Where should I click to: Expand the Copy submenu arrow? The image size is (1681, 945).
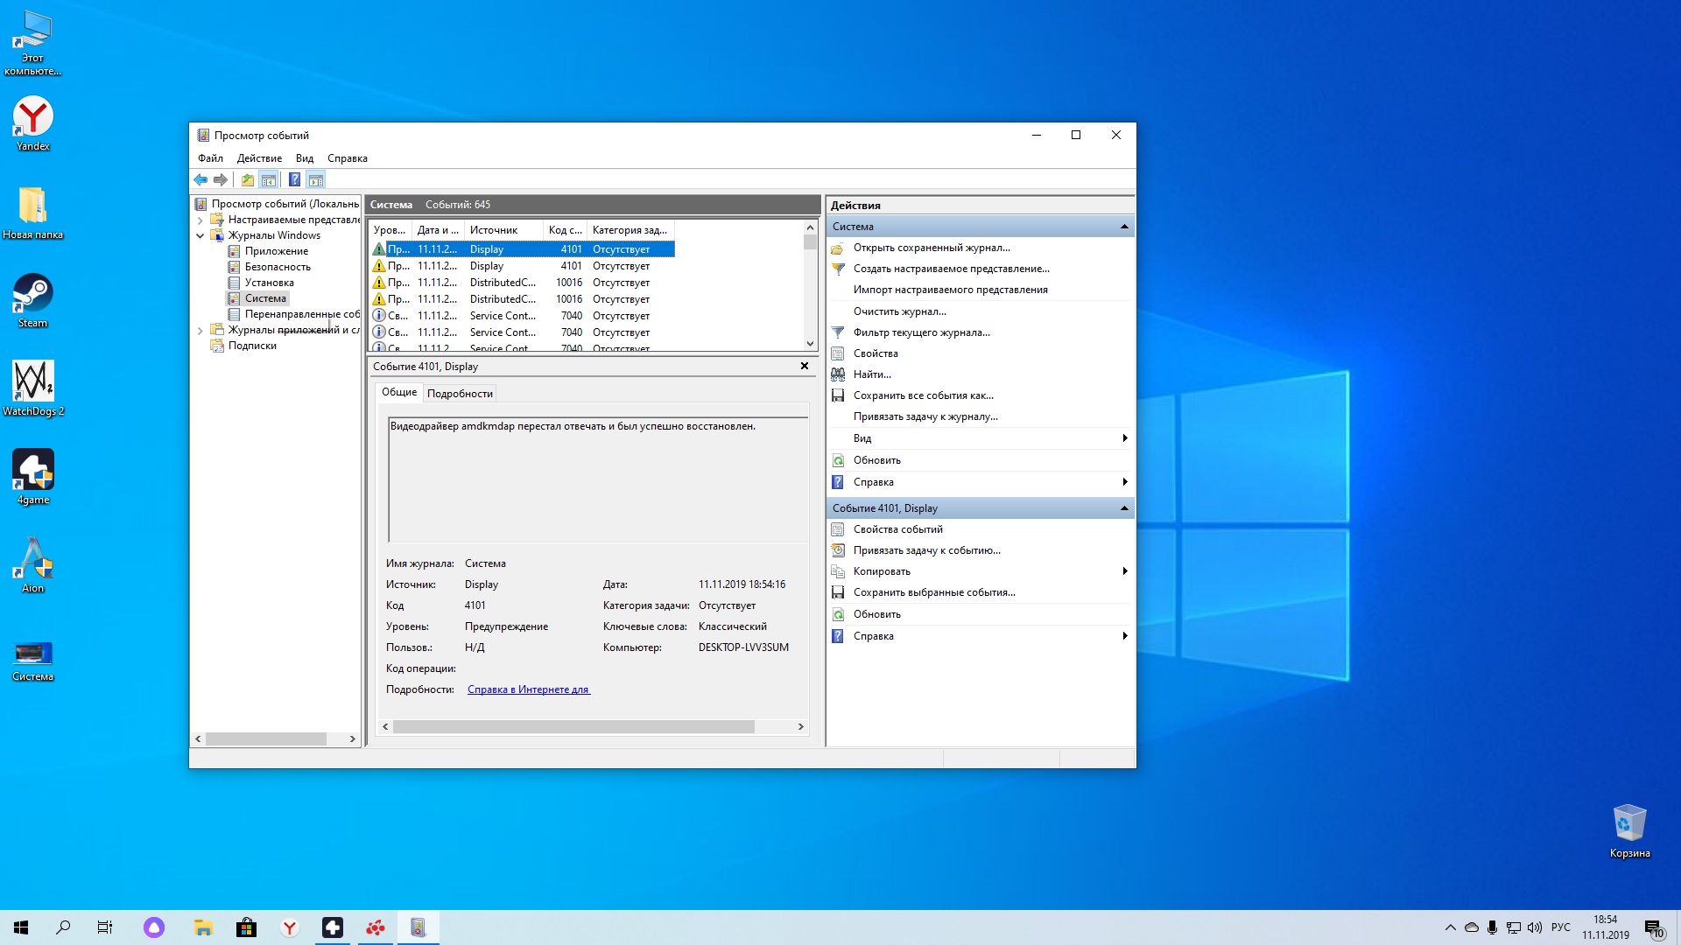(1124, 571)
